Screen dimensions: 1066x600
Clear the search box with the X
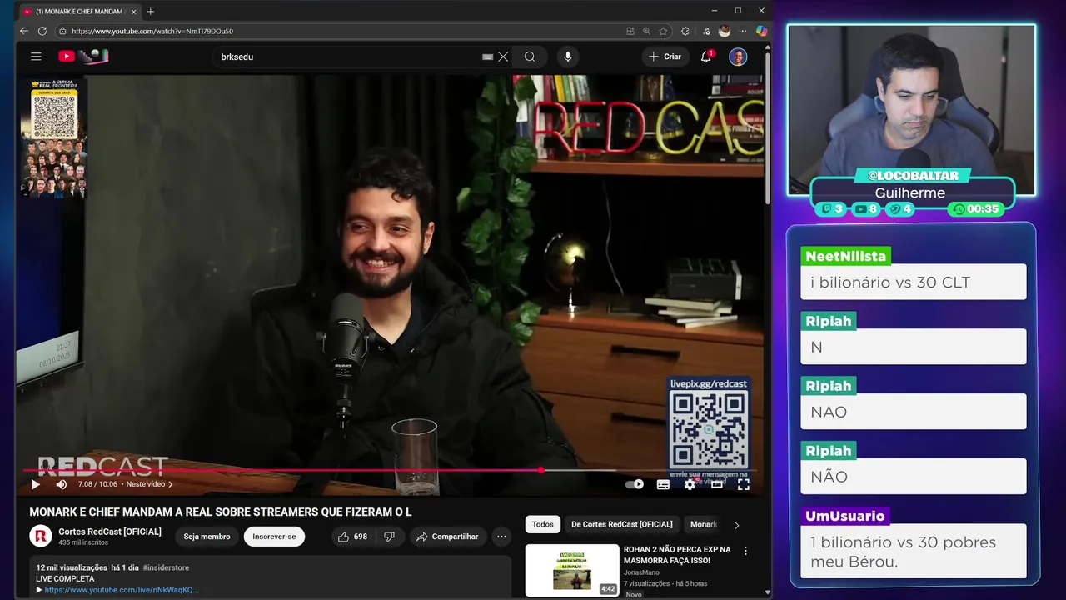coord(503,57)
